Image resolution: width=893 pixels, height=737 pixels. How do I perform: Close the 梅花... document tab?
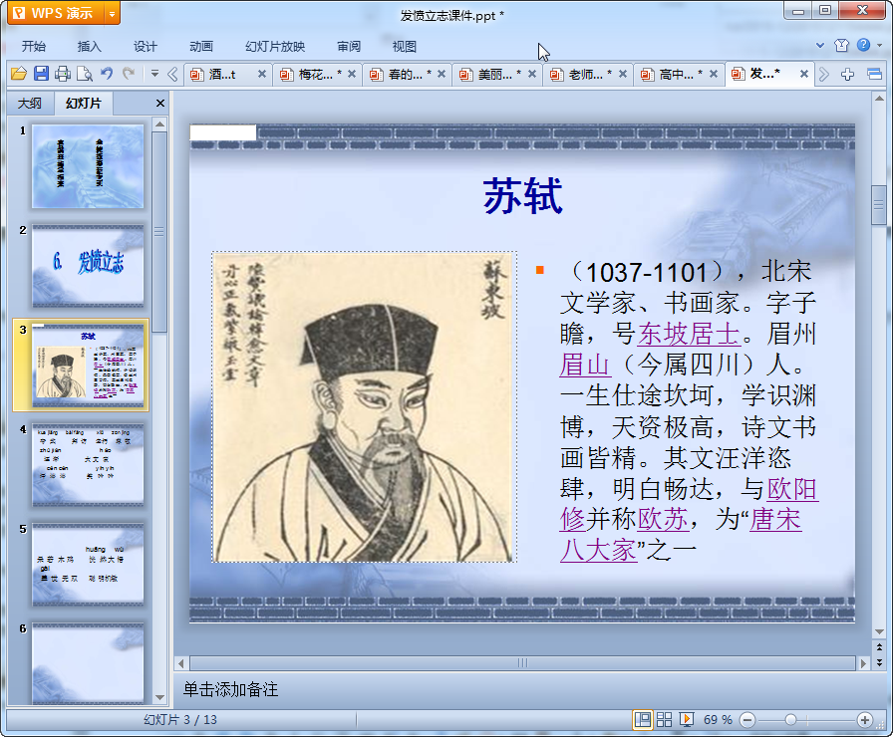pyautogui.click(x=352, y=74)
